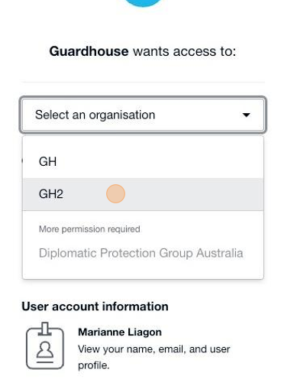The width and height of the screenshot is (307, 389).
Task: Click the User account information heading
Action: (x=95, y=306)
